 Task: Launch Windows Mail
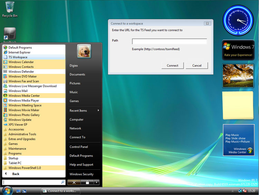coord(34,91)
